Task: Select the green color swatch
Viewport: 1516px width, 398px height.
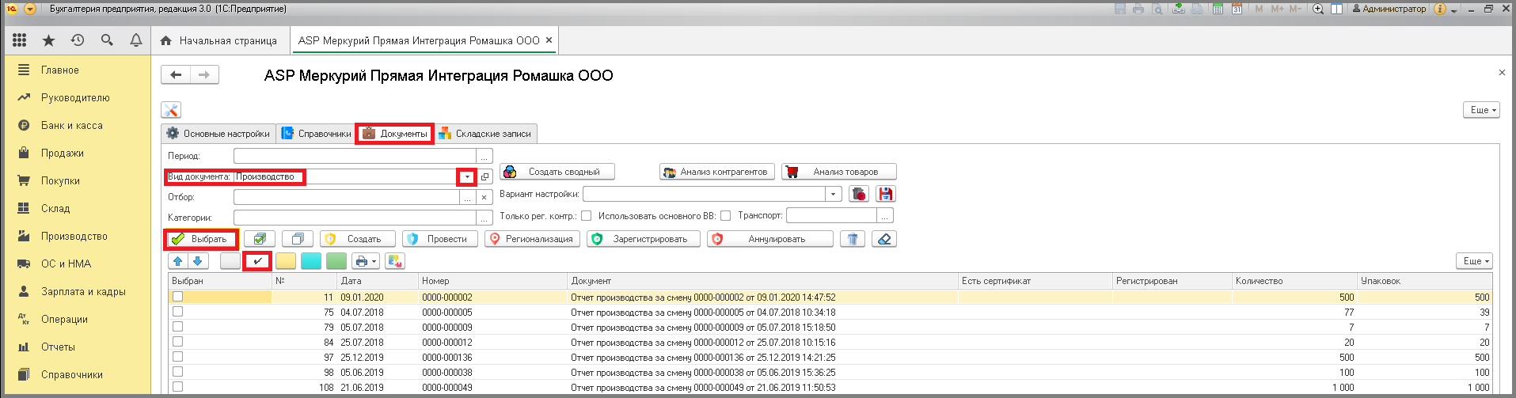Action: 336,261
